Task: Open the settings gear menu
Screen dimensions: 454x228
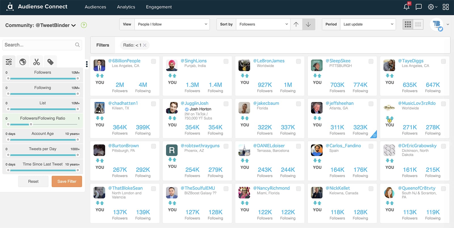Action: [432, 7]
